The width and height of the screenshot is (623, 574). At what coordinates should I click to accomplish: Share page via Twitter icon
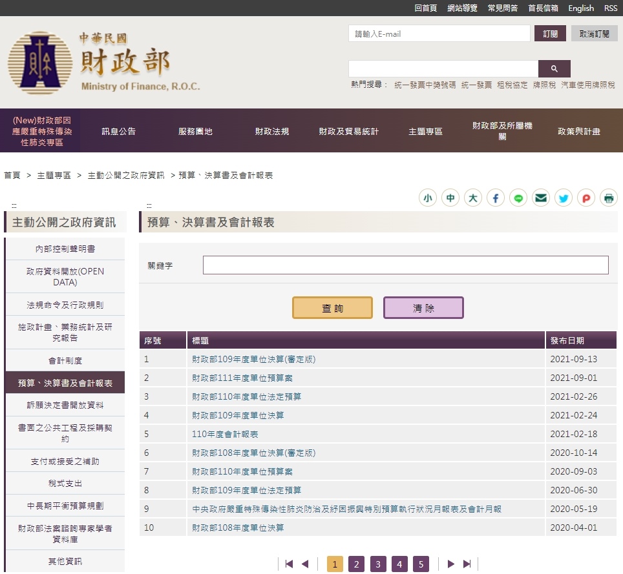(564, 198)
